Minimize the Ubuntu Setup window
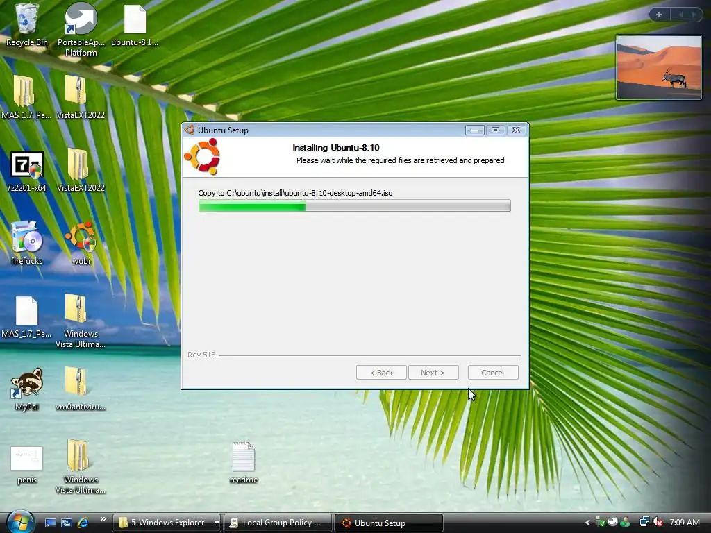The width and height of the screenshot is (711, 533). click(474, 130)
